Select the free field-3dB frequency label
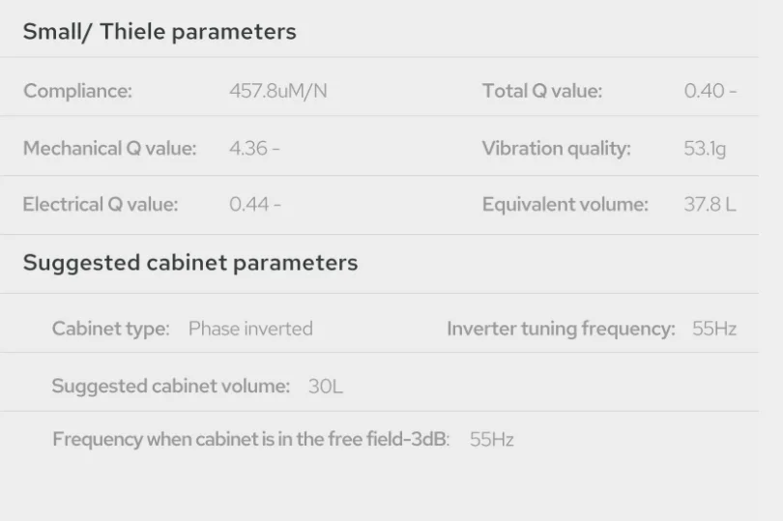Image resolution: width=783 pixels, height=521 pixels. click(x=250, y=439)
